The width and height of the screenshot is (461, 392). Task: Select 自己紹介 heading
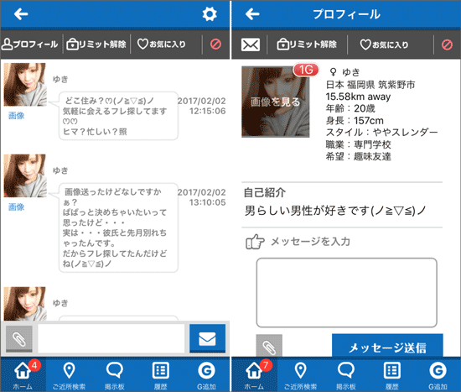point(265,193)
